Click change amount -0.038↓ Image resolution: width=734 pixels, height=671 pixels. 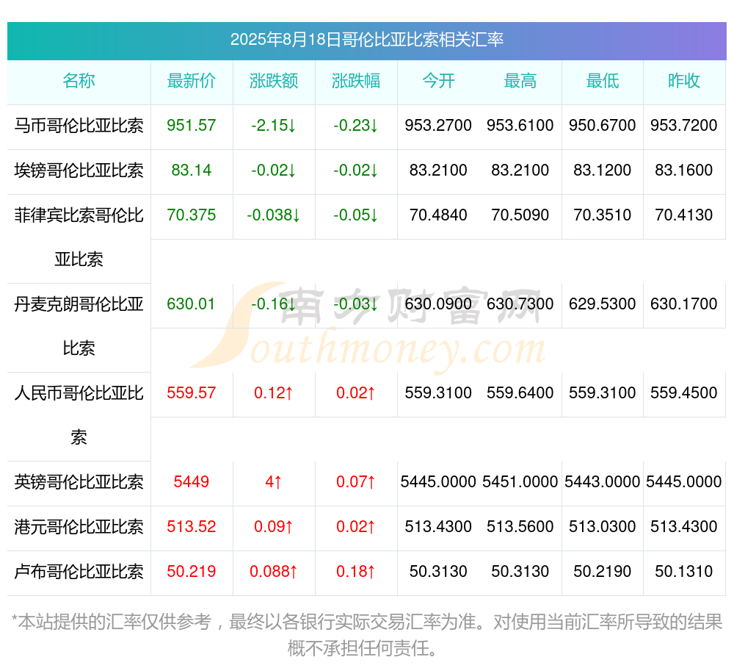[x=274, y=215]
